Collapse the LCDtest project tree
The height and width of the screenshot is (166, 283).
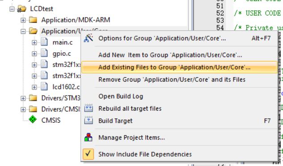[x=12, y=9]
